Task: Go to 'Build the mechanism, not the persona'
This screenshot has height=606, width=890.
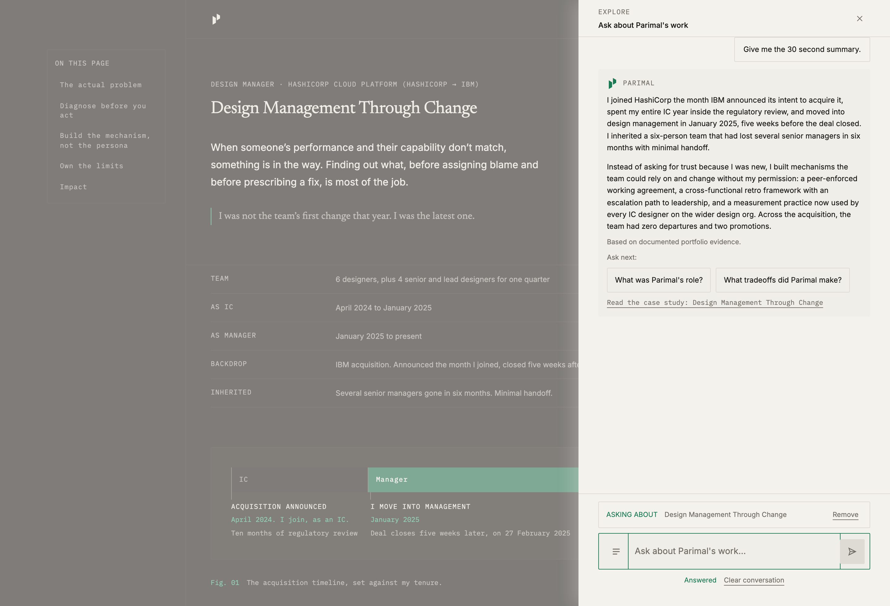Action: pos(105,141)
